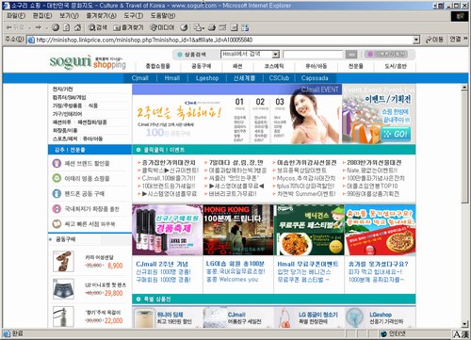Select the CSClub tab
The image size is (471, 340).
[279, 78]
